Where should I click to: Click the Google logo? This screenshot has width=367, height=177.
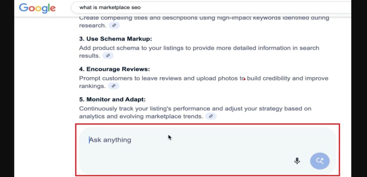click(37, 8)
